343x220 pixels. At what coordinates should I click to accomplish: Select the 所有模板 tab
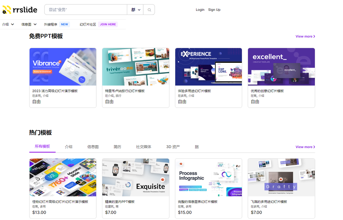[x=42, y=147]
